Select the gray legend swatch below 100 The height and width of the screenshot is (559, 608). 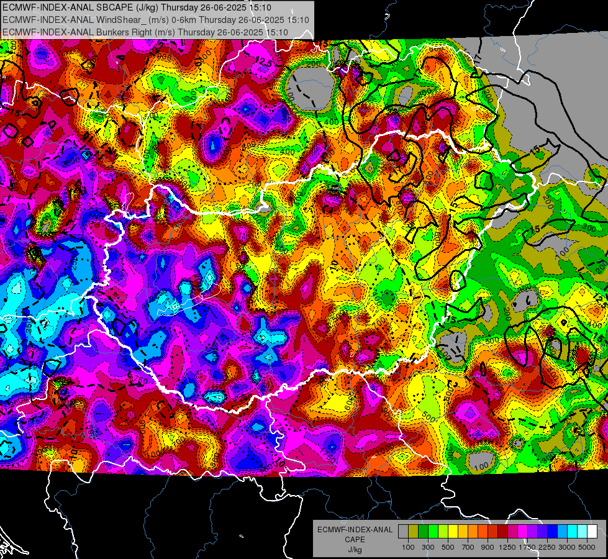click(x=403, y=532)
